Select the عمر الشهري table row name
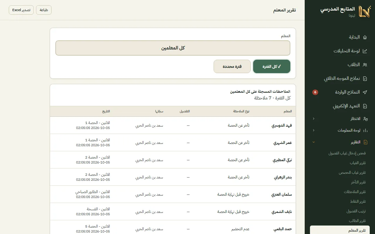The height and width of the screenshot is (234, 375). click(x=283, y=143)
